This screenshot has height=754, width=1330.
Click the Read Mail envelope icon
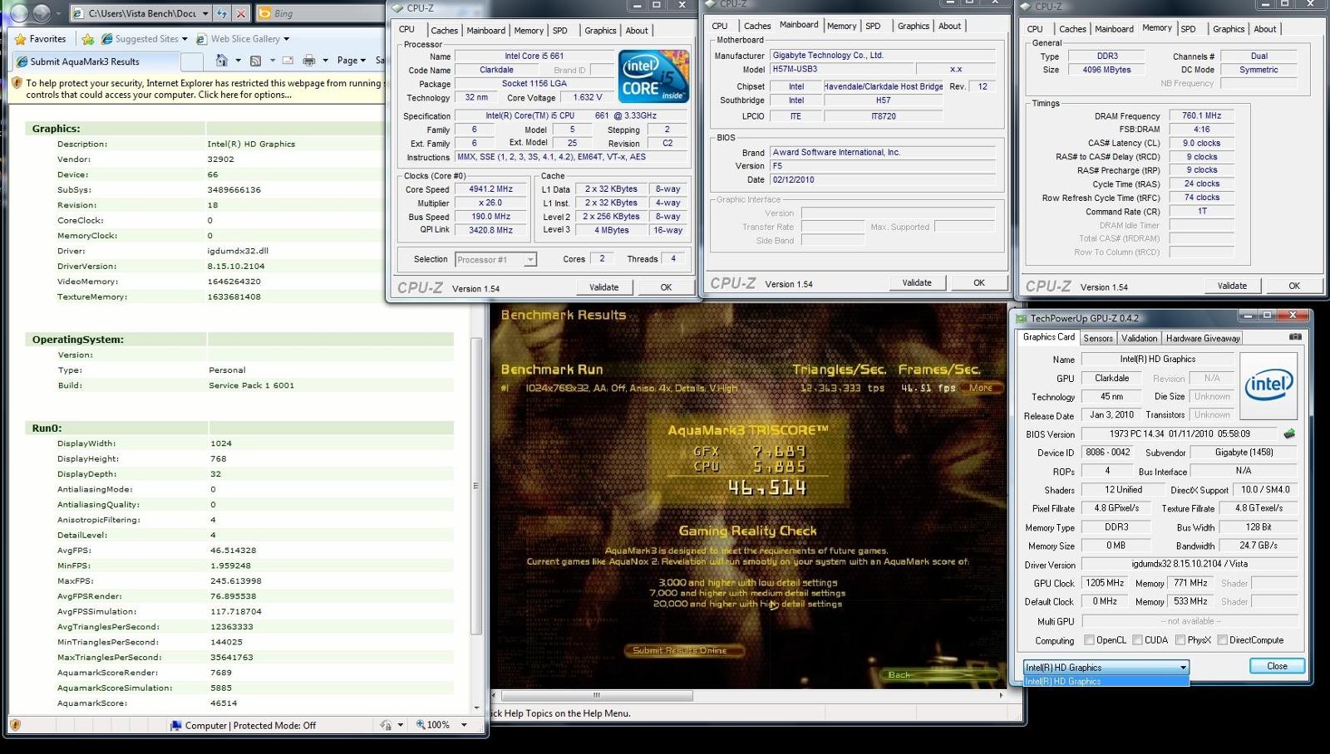288,61
